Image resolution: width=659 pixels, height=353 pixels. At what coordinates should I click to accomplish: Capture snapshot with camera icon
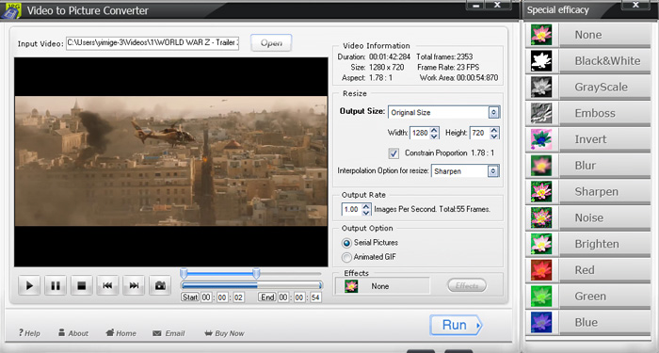tap(160, 286)
